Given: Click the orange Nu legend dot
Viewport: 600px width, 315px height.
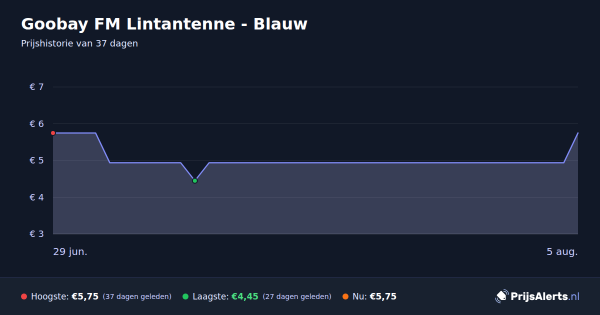Looking at the screenshot, I should tap(345, 296).
